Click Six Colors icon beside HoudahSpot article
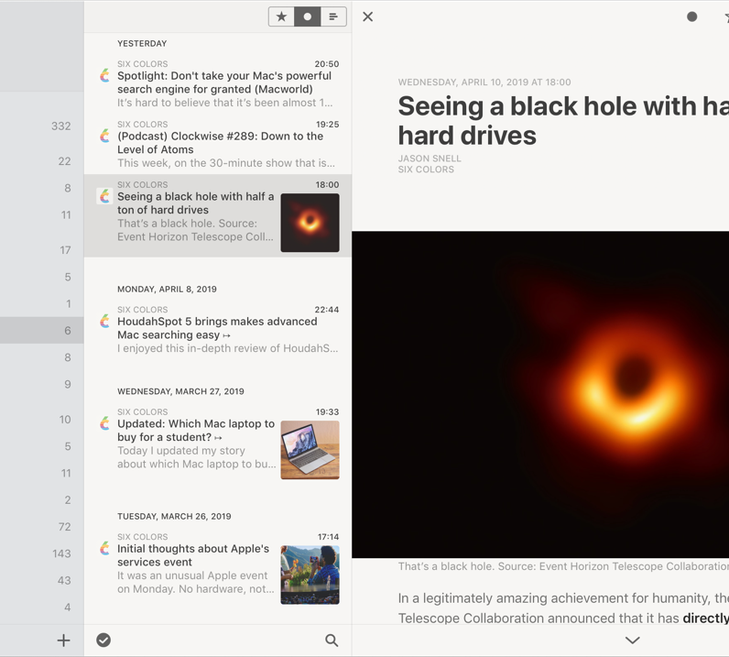The height and width of the screenshot is (657, 729). (105, 321)
